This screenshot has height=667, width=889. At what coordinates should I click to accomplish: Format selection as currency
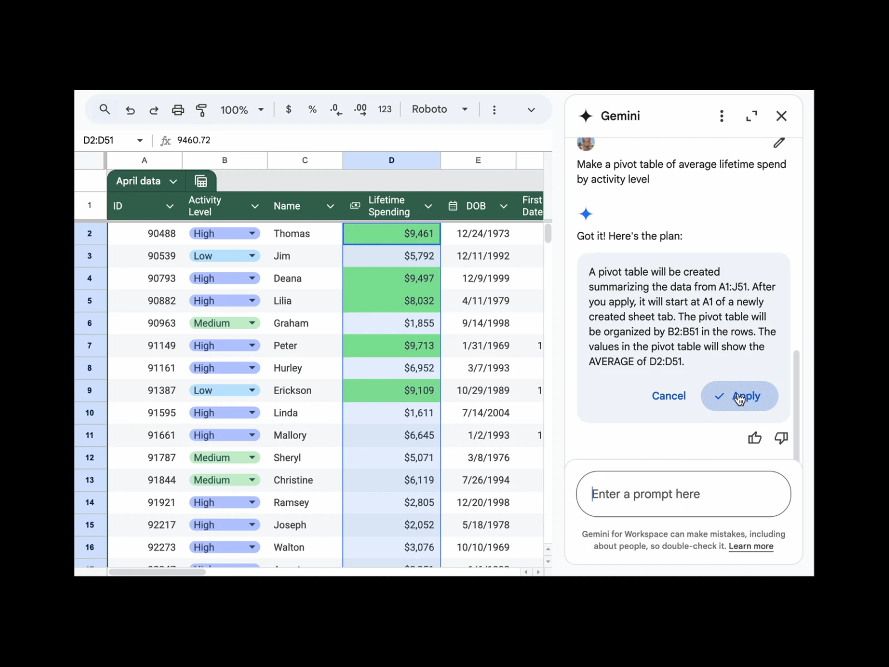[288, 109]
